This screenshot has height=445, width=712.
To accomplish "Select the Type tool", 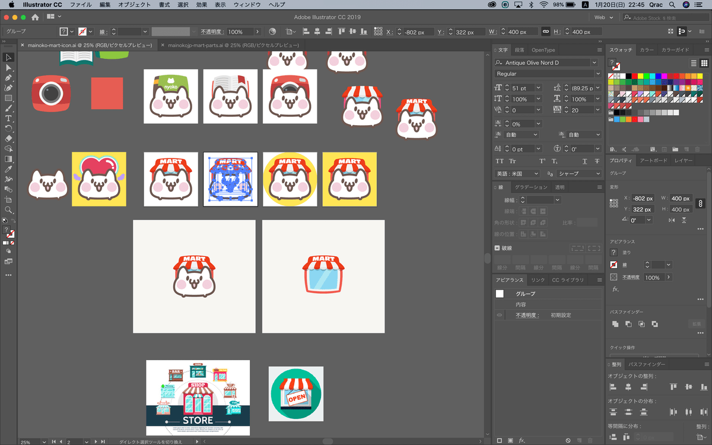I will tap(8, 118).
